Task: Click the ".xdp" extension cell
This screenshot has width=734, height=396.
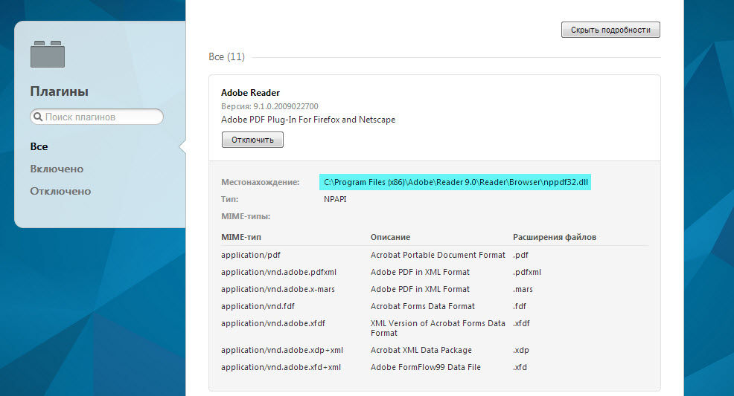Action: point(521,350)
